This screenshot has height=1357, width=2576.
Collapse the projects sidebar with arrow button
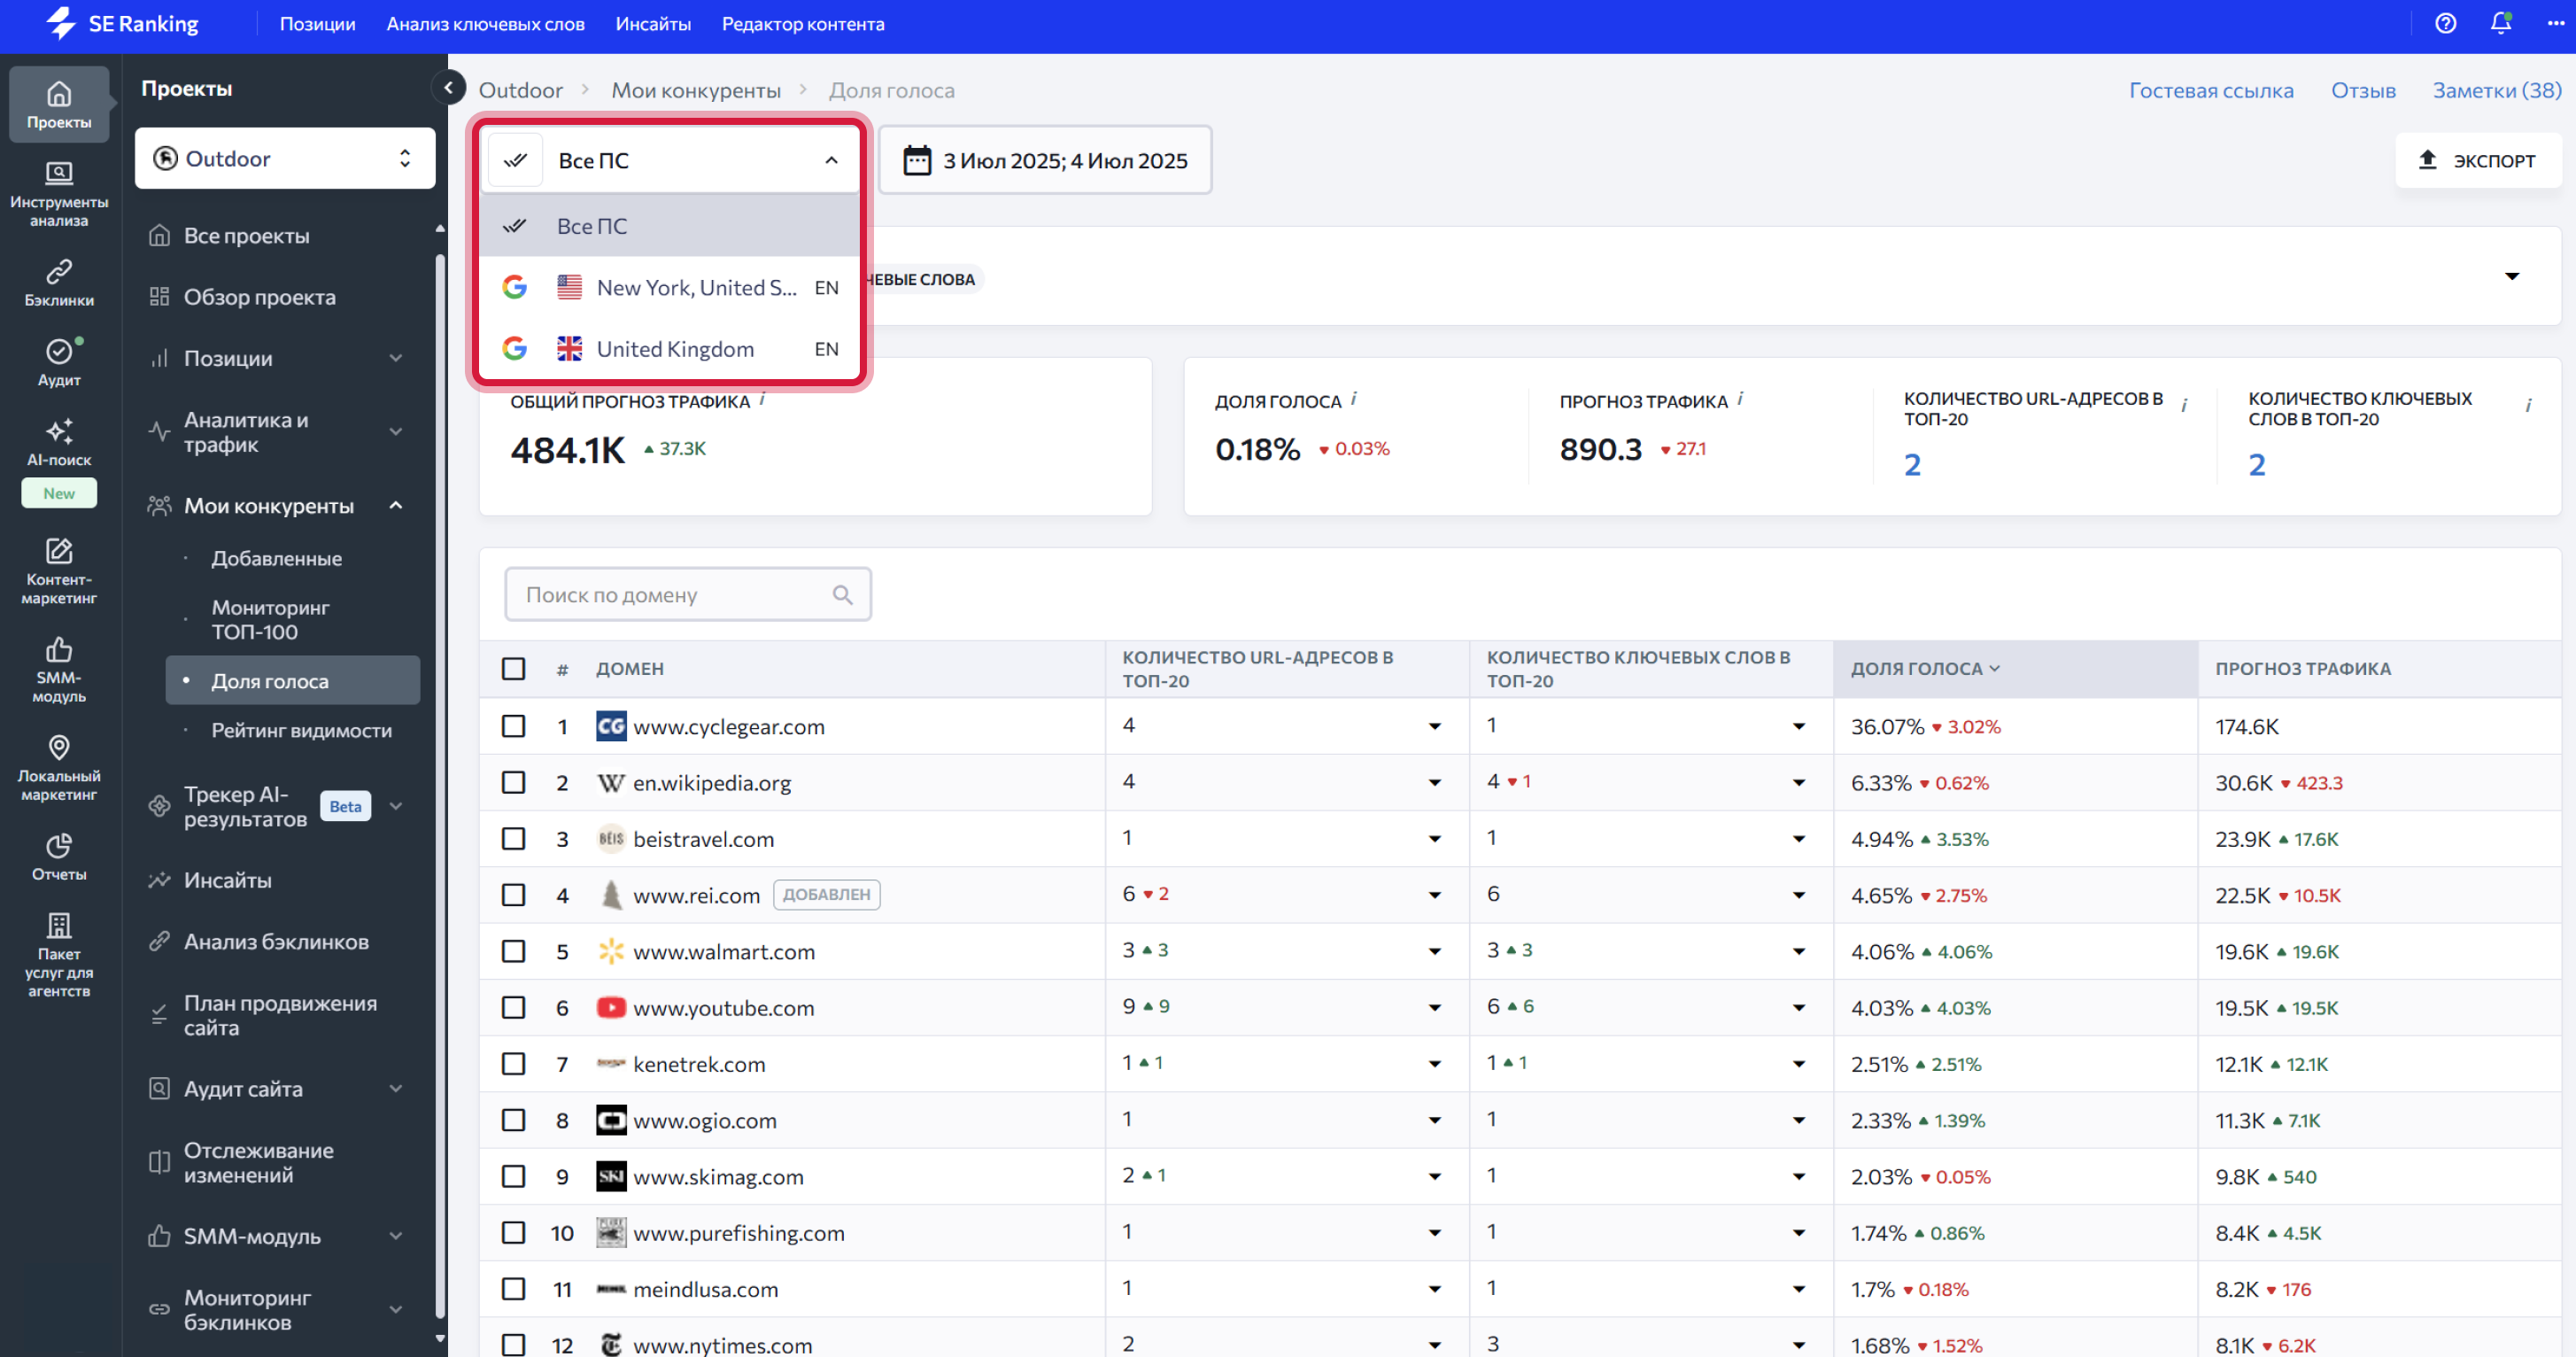point(449,88)
